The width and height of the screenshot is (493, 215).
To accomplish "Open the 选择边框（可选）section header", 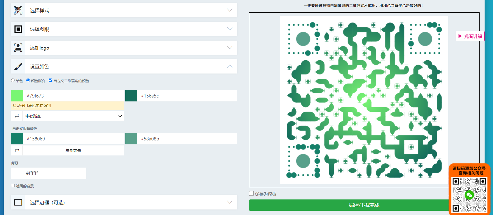I will pyautogui.click(x=124, y=202).
